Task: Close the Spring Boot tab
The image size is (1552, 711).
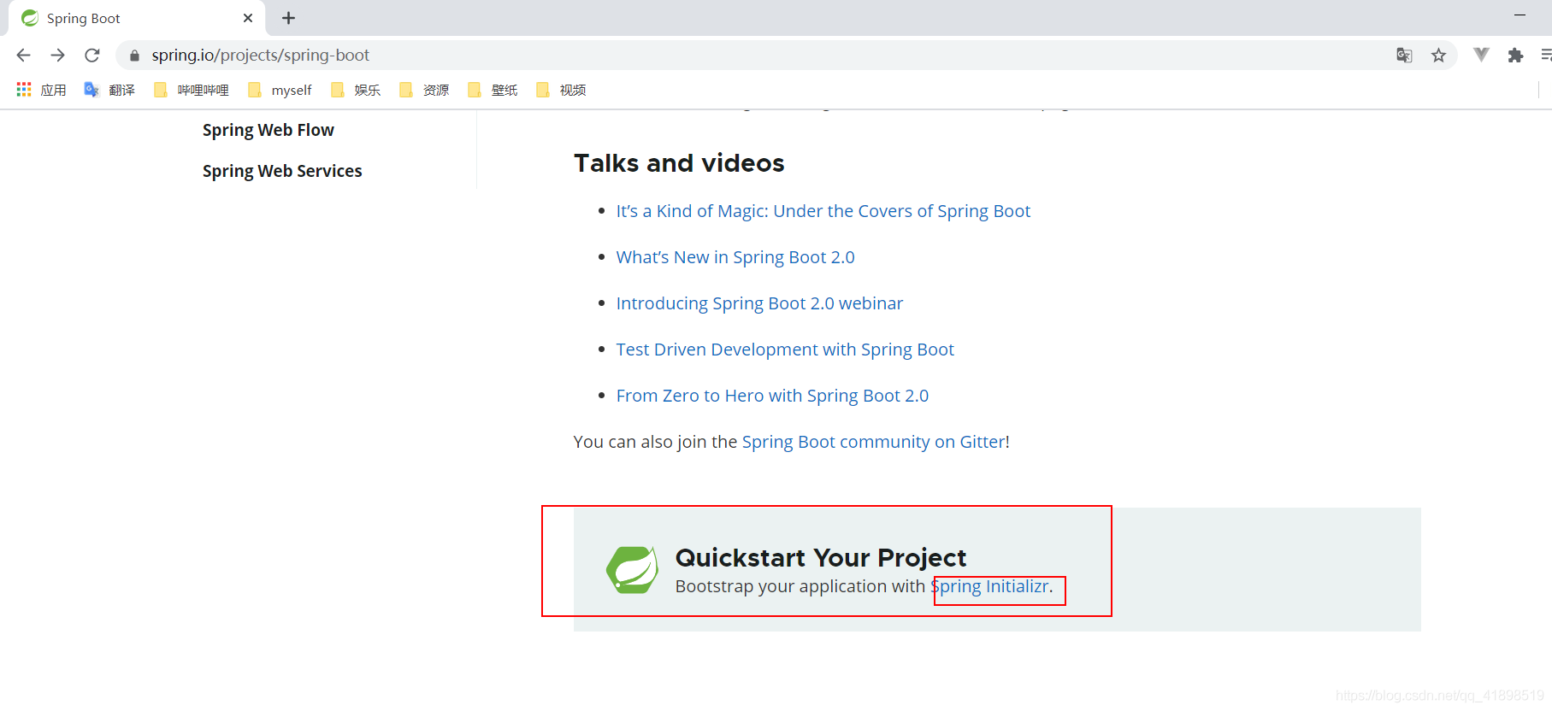Action: pos(248,18)
